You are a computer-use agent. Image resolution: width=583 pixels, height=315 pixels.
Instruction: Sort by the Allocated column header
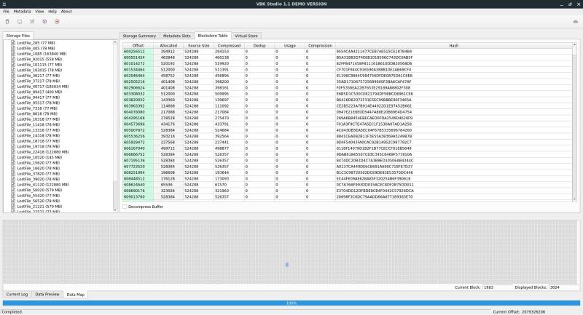click(x=168, y=46)
